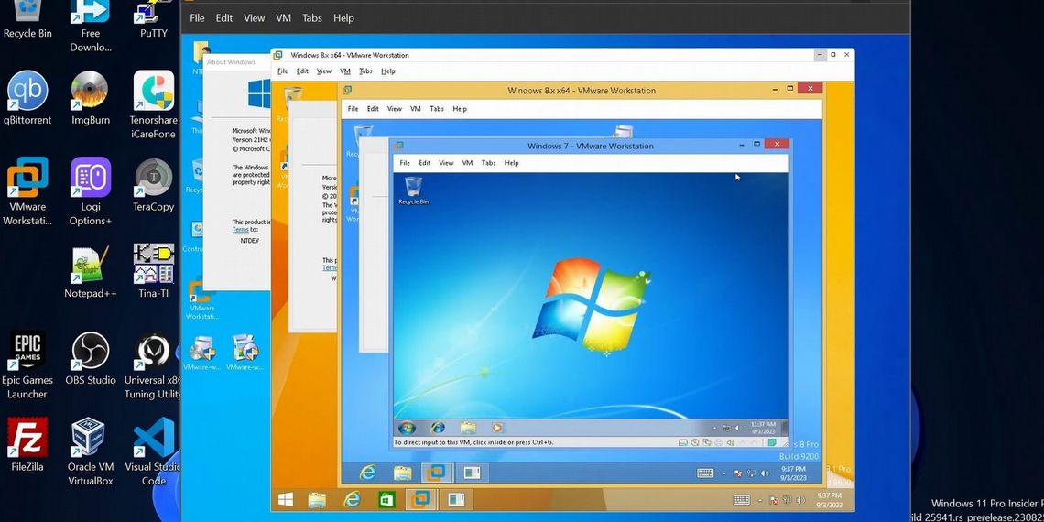Screen dimensions: 1044x522
Task: Open Tenorshare iCareFone desktop icon
Action: click(x=154, y=105)
